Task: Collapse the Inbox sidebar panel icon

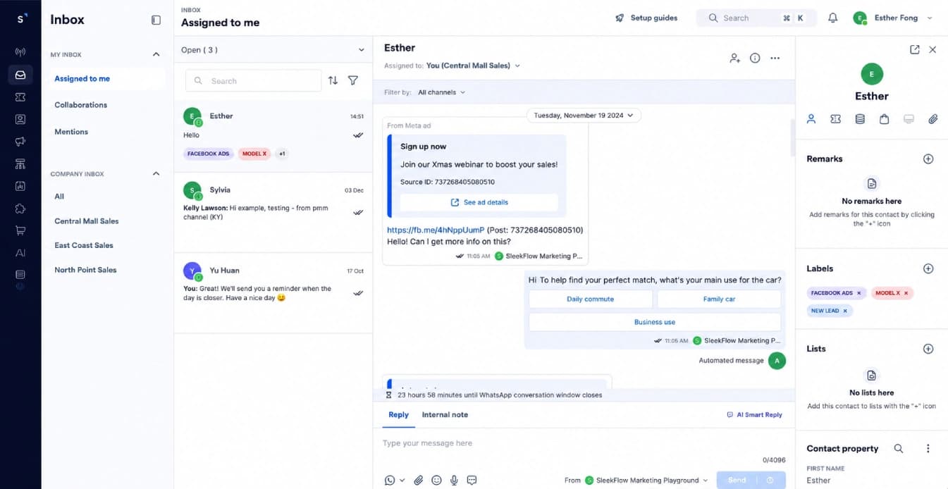Action: (156, 20)
